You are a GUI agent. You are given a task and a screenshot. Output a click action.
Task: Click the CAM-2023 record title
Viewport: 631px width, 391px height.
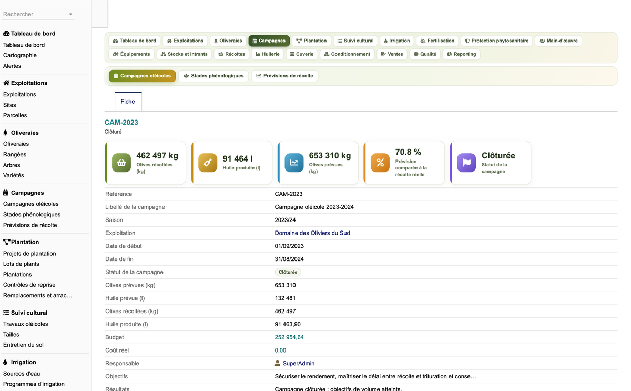coord(121,123)
